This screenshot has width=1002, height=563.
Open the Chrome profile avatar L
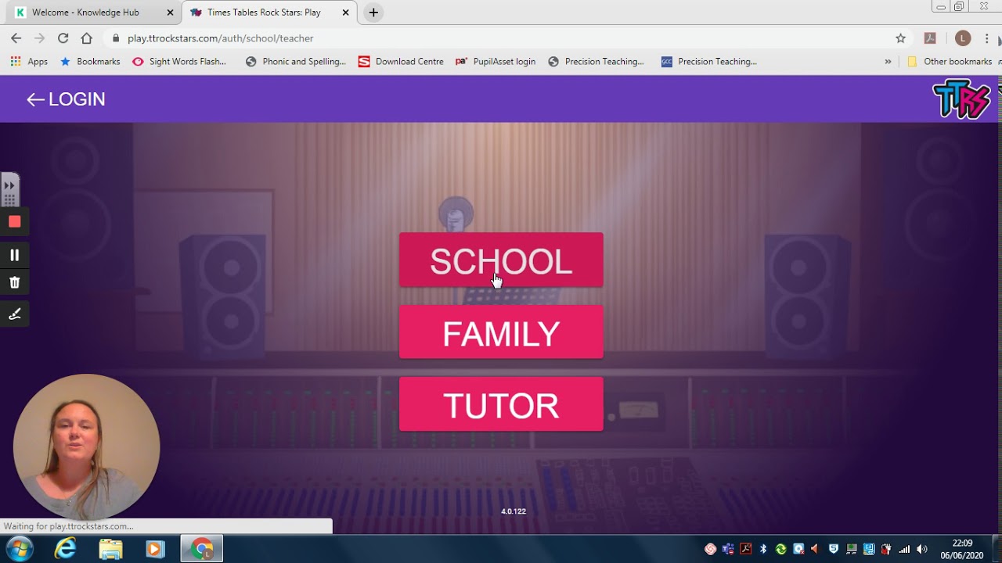tap(963, 38)
